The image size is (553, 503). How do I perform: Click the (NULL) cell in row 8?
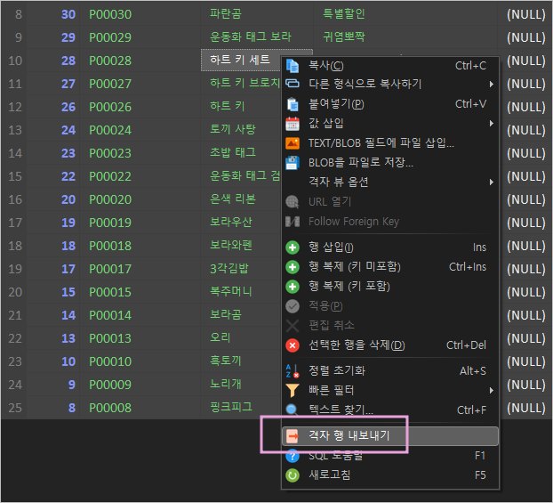(x=525, y=14)
